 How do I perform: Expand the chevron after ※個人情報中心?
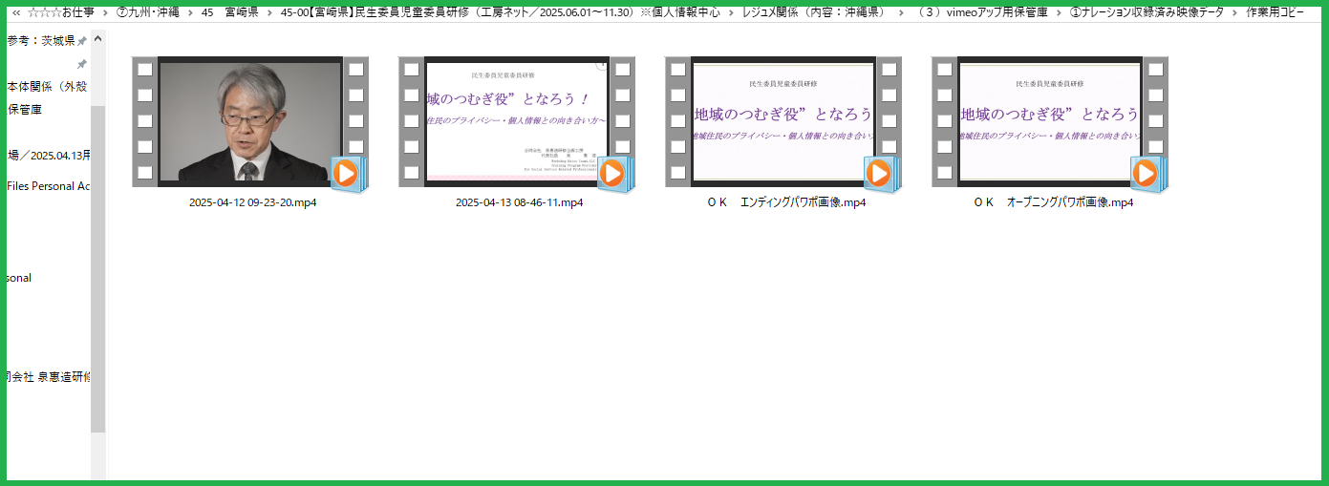[x=731, y=11]
